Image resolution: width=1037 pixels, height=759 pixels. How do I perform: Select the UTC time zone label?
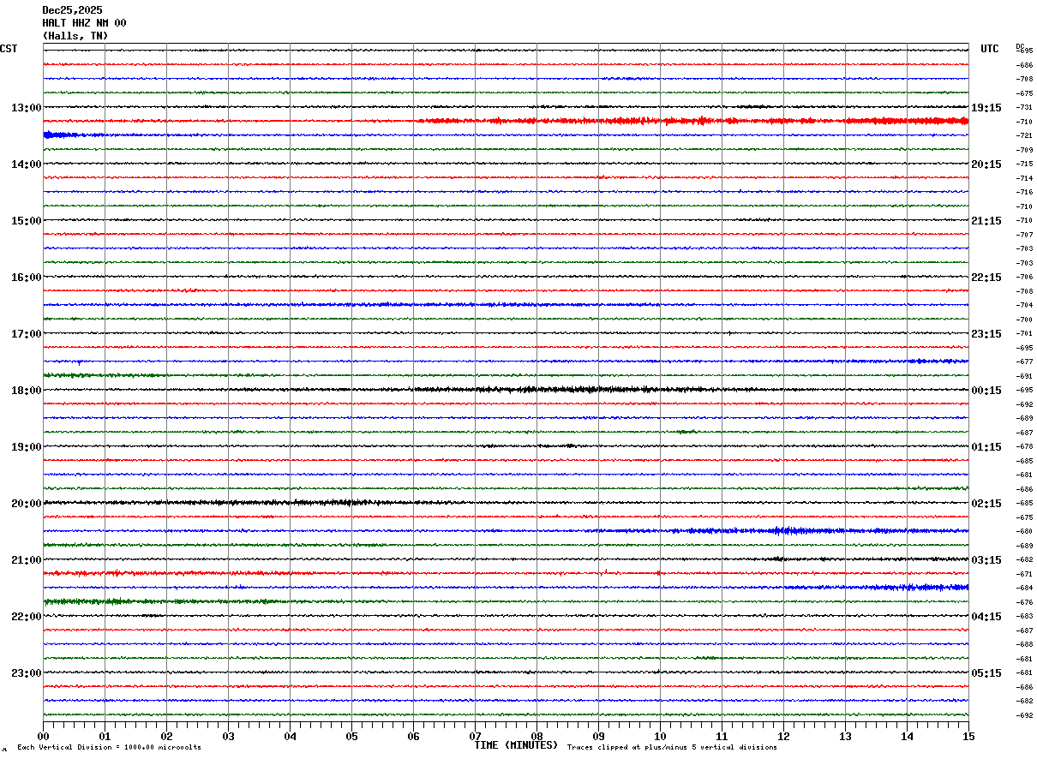point(990,49)
